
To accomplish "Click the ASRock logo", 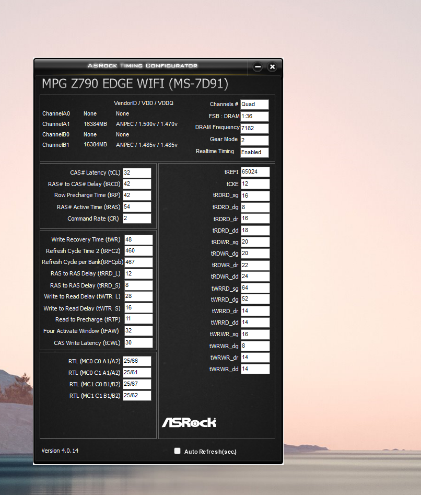I will [189, 422].
